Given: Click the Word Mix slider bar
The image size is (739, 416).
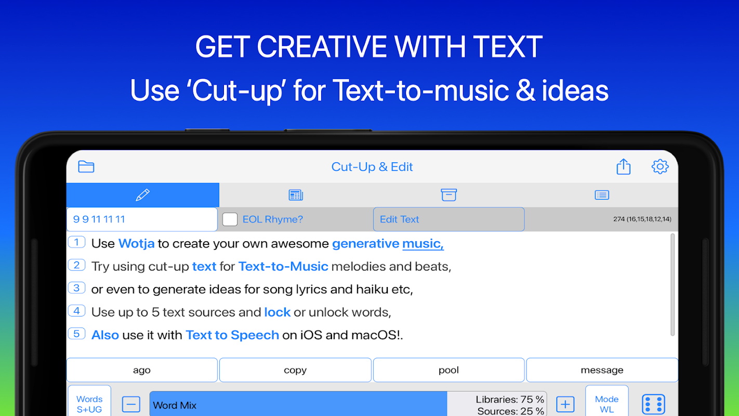Looking at the screenshot, I should 348,404.
